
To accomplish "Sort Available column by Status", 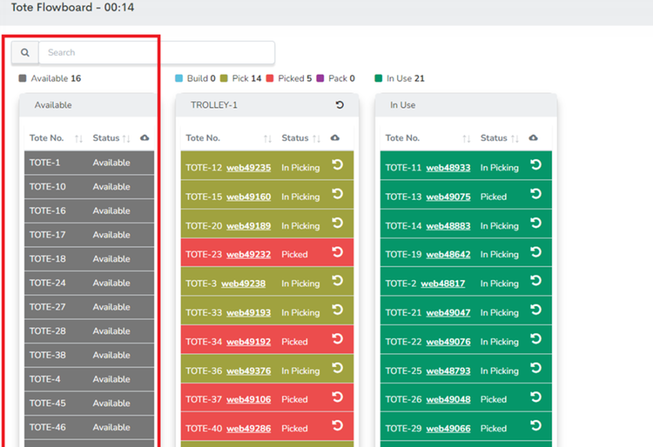I will (126, 138).
